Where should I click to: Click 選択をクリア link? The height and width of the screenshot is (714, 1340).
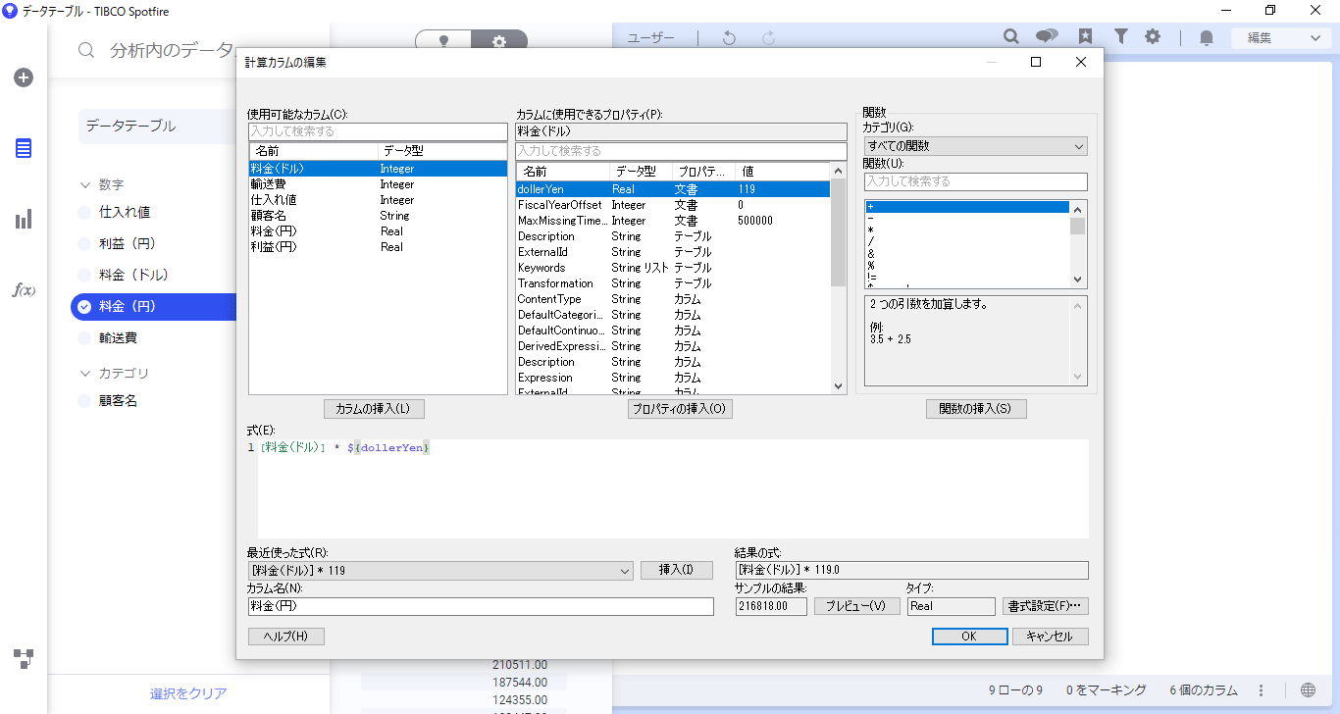(x=188, y=693)
